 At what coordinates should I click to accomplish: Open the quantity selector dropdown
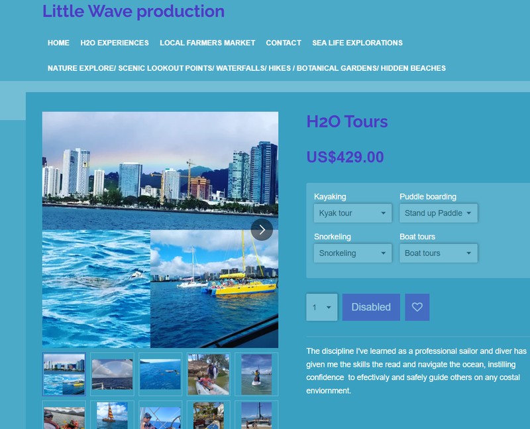322,307
